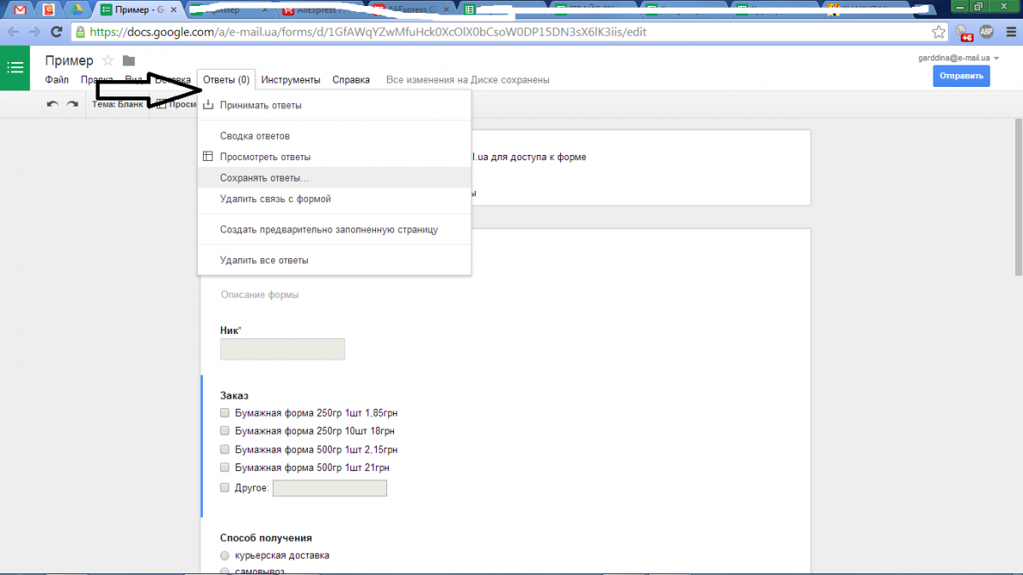This screenshot has height=575, width=1023.
Task: Tick the Другое checkbox option
Action: coord(225,488)
